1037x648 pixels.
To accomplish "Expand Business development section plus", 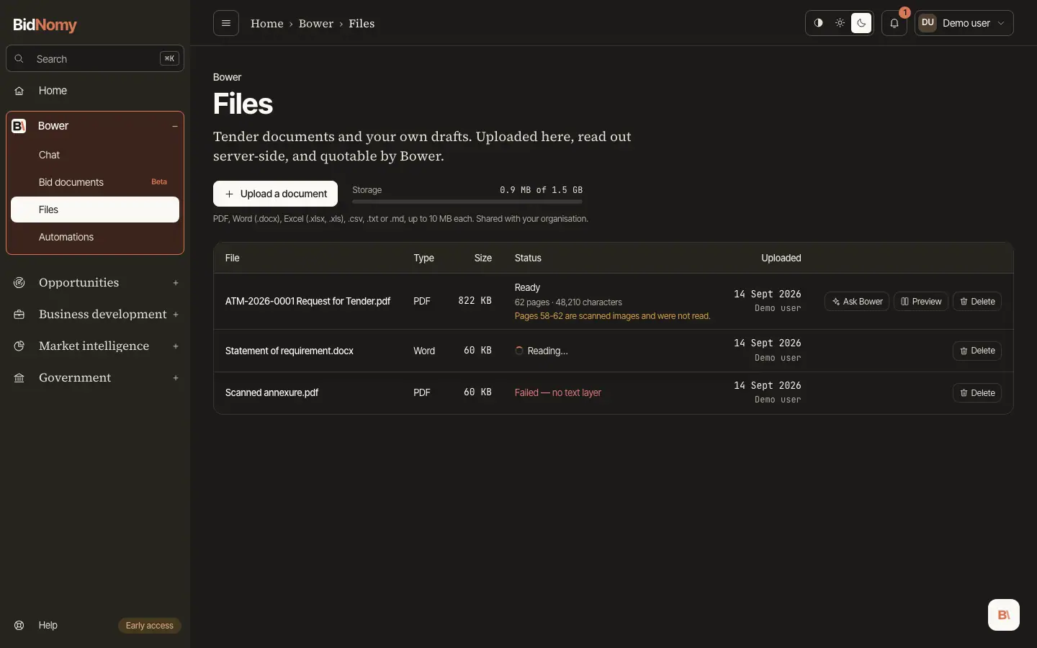I will [x=176, y=315].
